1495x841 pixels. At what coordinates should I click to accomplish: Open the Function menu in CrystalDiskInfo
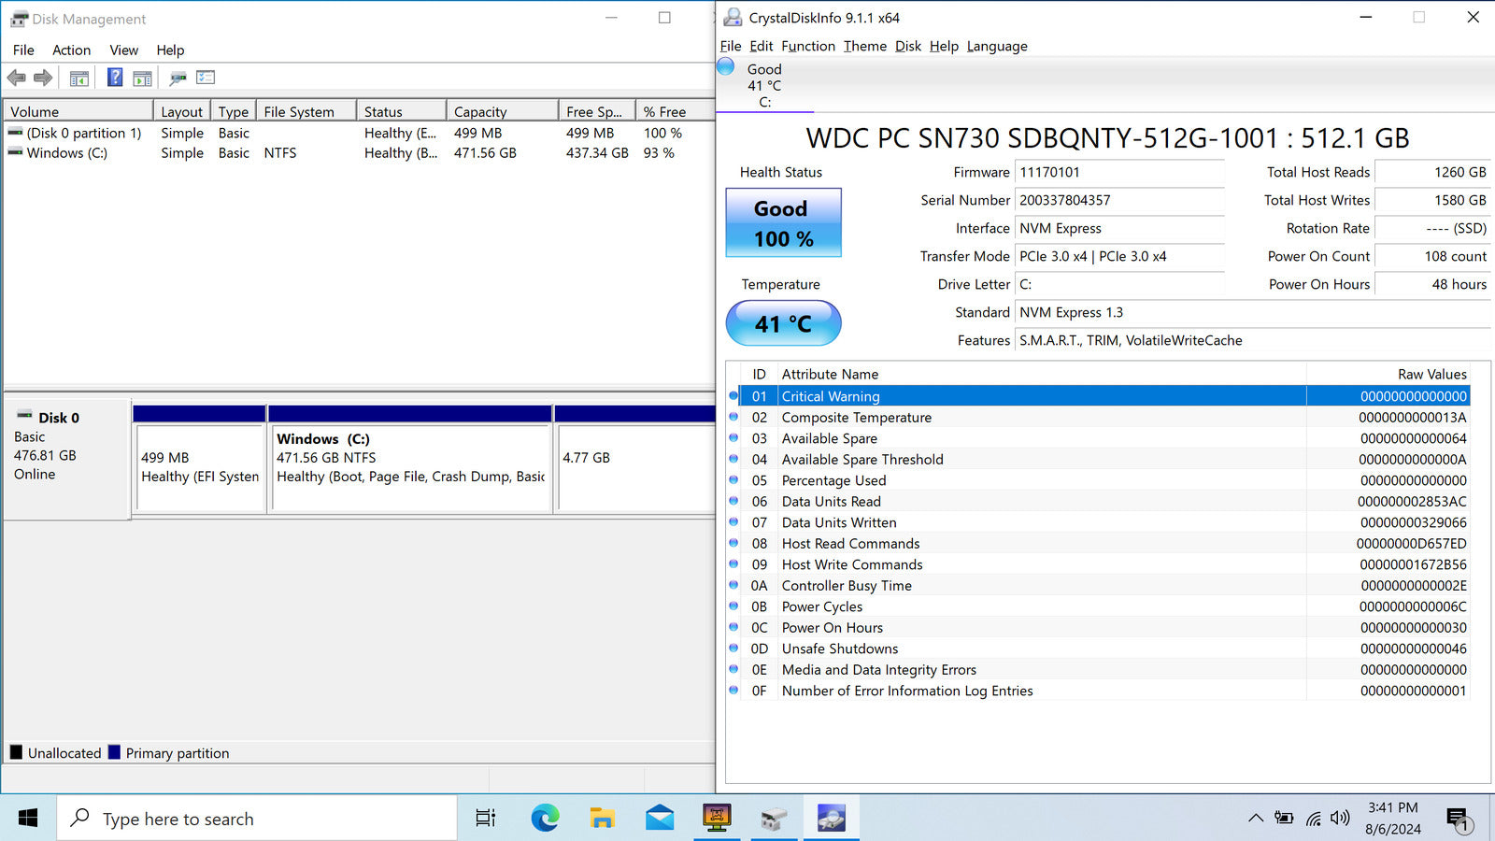click(808, 46)
